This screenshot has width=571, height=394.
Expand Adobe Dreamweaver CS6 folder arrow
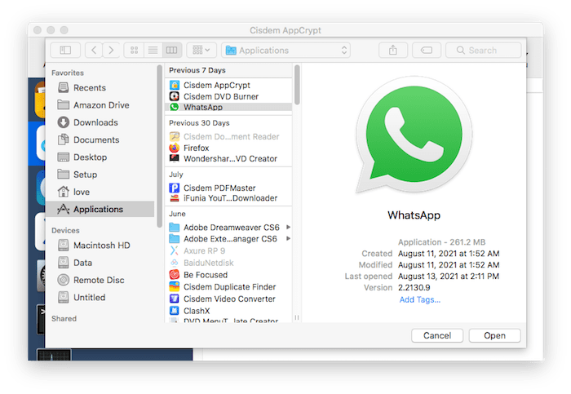[x=289, y=228]
